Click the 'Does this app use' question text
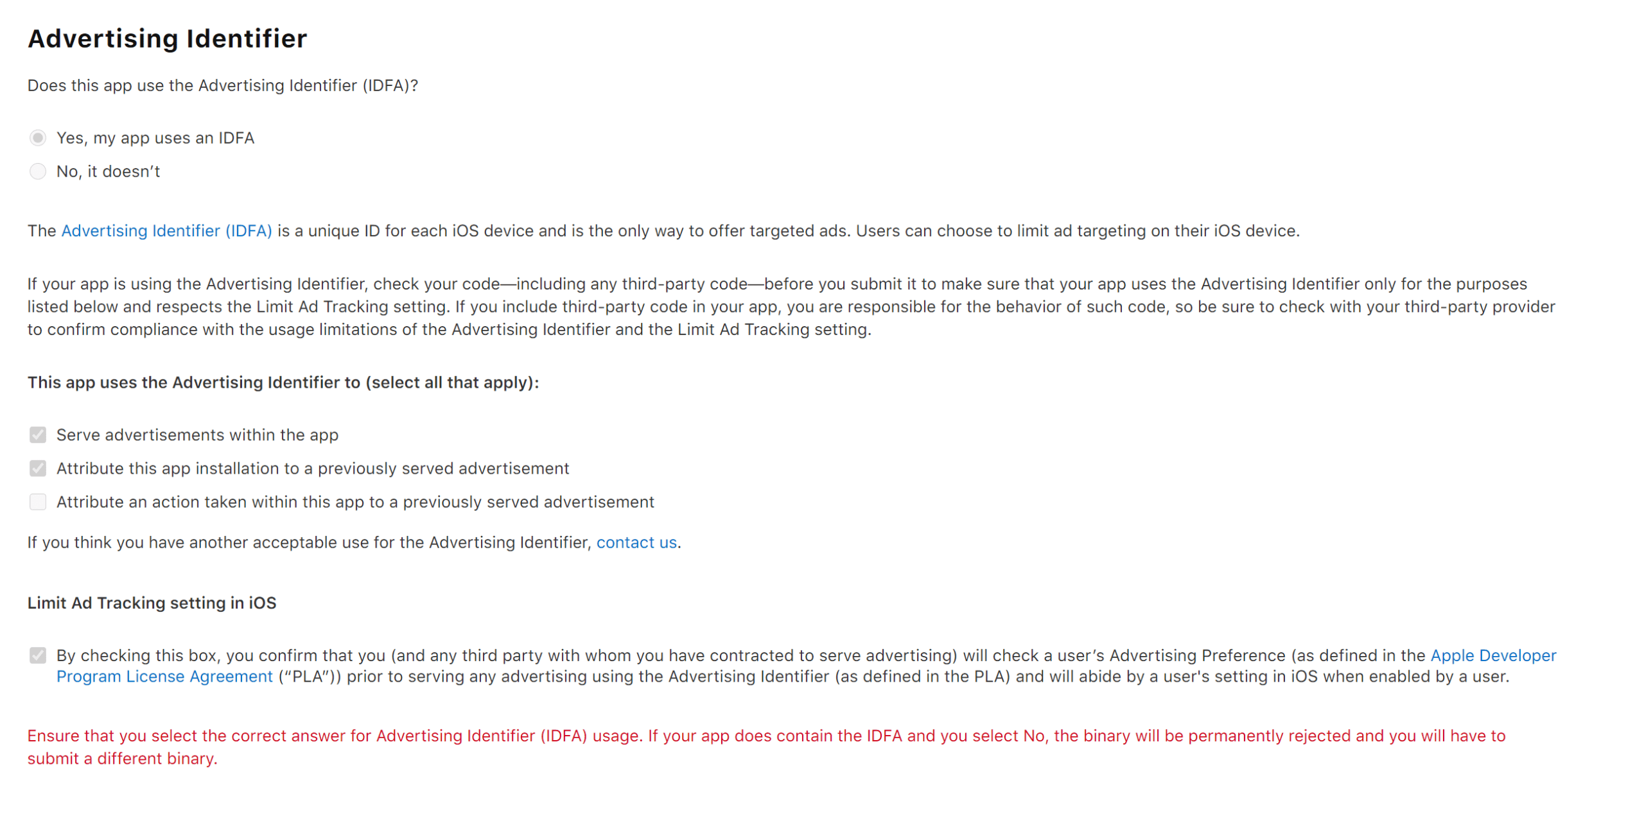 click(x=222, y=86)
